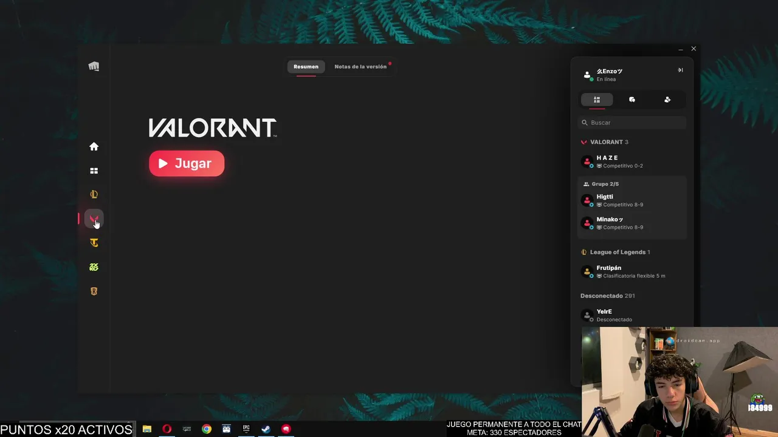778x437 pixels.
Task: Click the Minako avatar icon
Action: [587, 223]
